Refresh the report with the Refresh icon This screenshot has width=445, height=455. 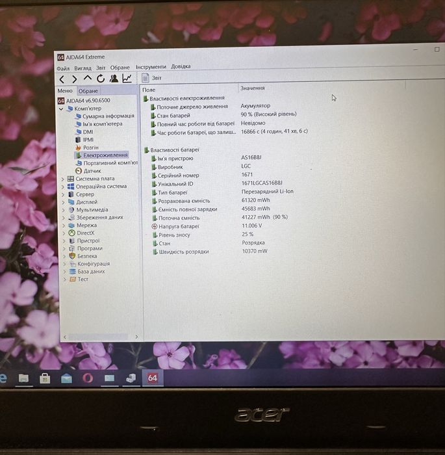click(x=101, y=79)
